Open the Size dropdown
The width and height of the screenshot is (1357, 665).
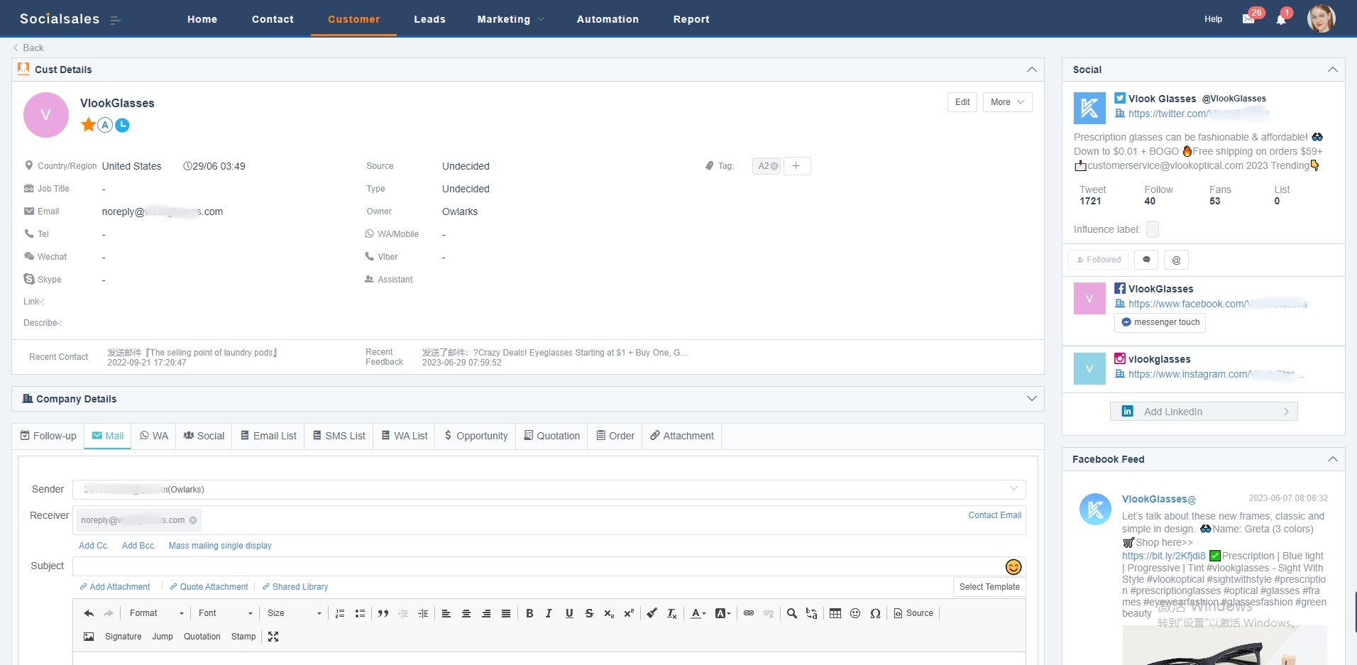click(294, 613)
